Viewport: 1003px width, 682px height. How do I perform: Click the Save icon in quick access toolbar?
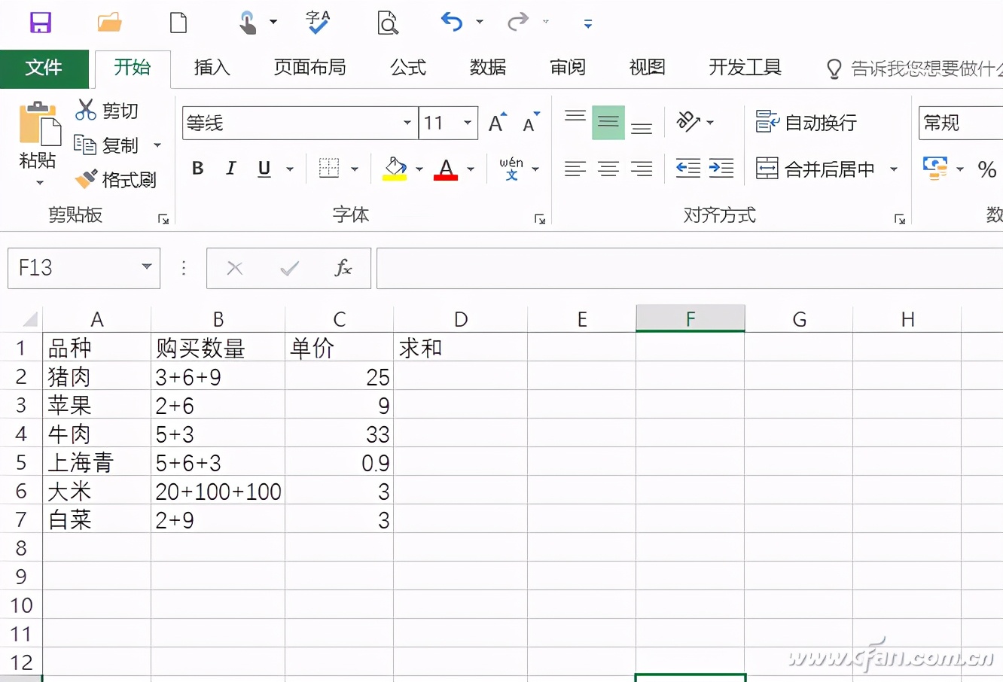tap(41, 22)
